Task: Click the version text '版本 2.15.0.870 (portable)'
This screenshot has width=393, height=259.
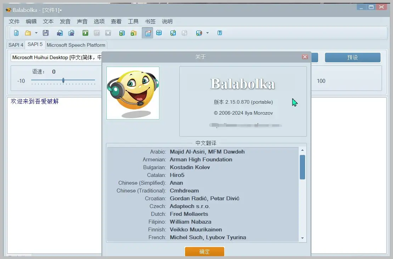Action: pos(243,102)
